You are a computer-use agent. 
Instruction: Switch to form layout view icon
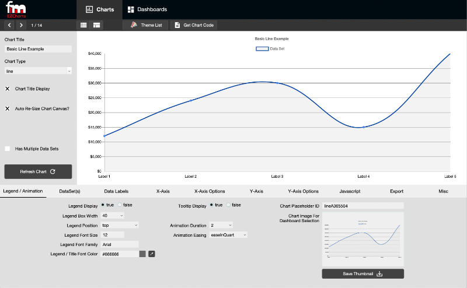[96, 25]
